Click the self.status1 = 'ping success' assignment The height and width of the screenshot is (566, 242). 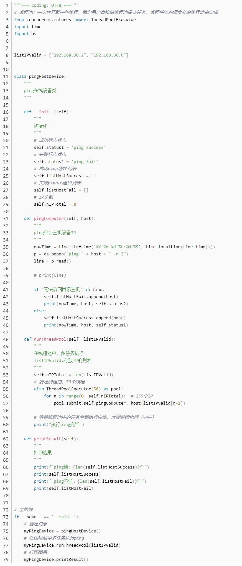pyautogui.click(x=70, y=148)
